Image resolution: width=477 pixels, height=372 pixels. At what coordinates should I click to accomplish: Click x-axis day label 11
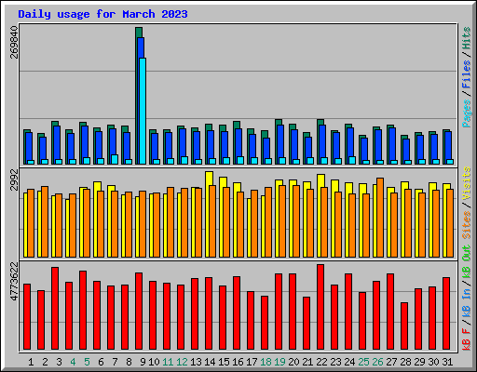168,362
